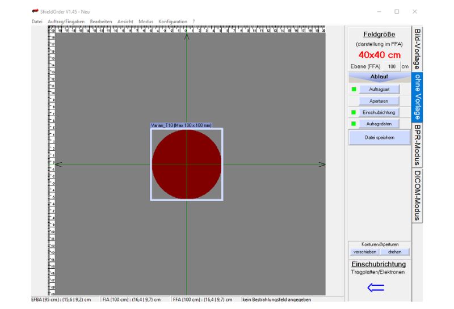454x309 pixels.
Task: Click the Aperturen button
Action: tap(379, 101)
